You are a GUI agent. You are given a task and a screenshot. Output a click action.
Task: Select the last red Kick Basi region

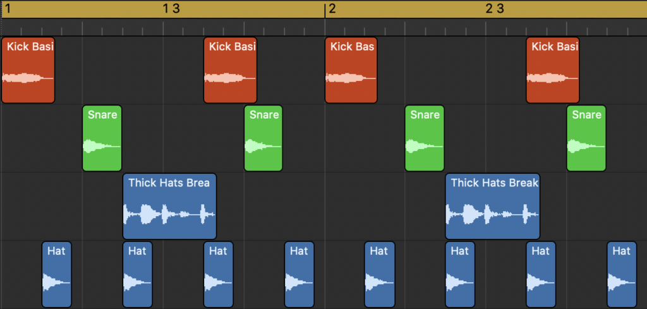[x=553, y=70]
